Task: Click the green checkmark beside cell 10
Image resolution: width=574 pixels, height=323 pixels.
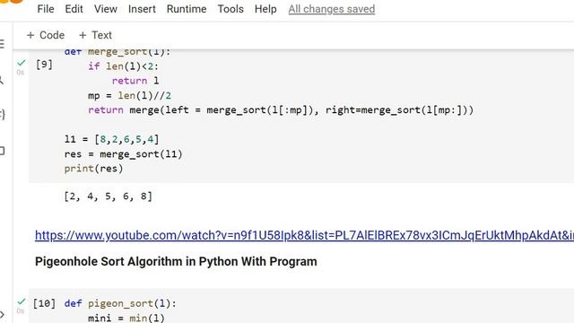Action: click(x=22, y=301)
